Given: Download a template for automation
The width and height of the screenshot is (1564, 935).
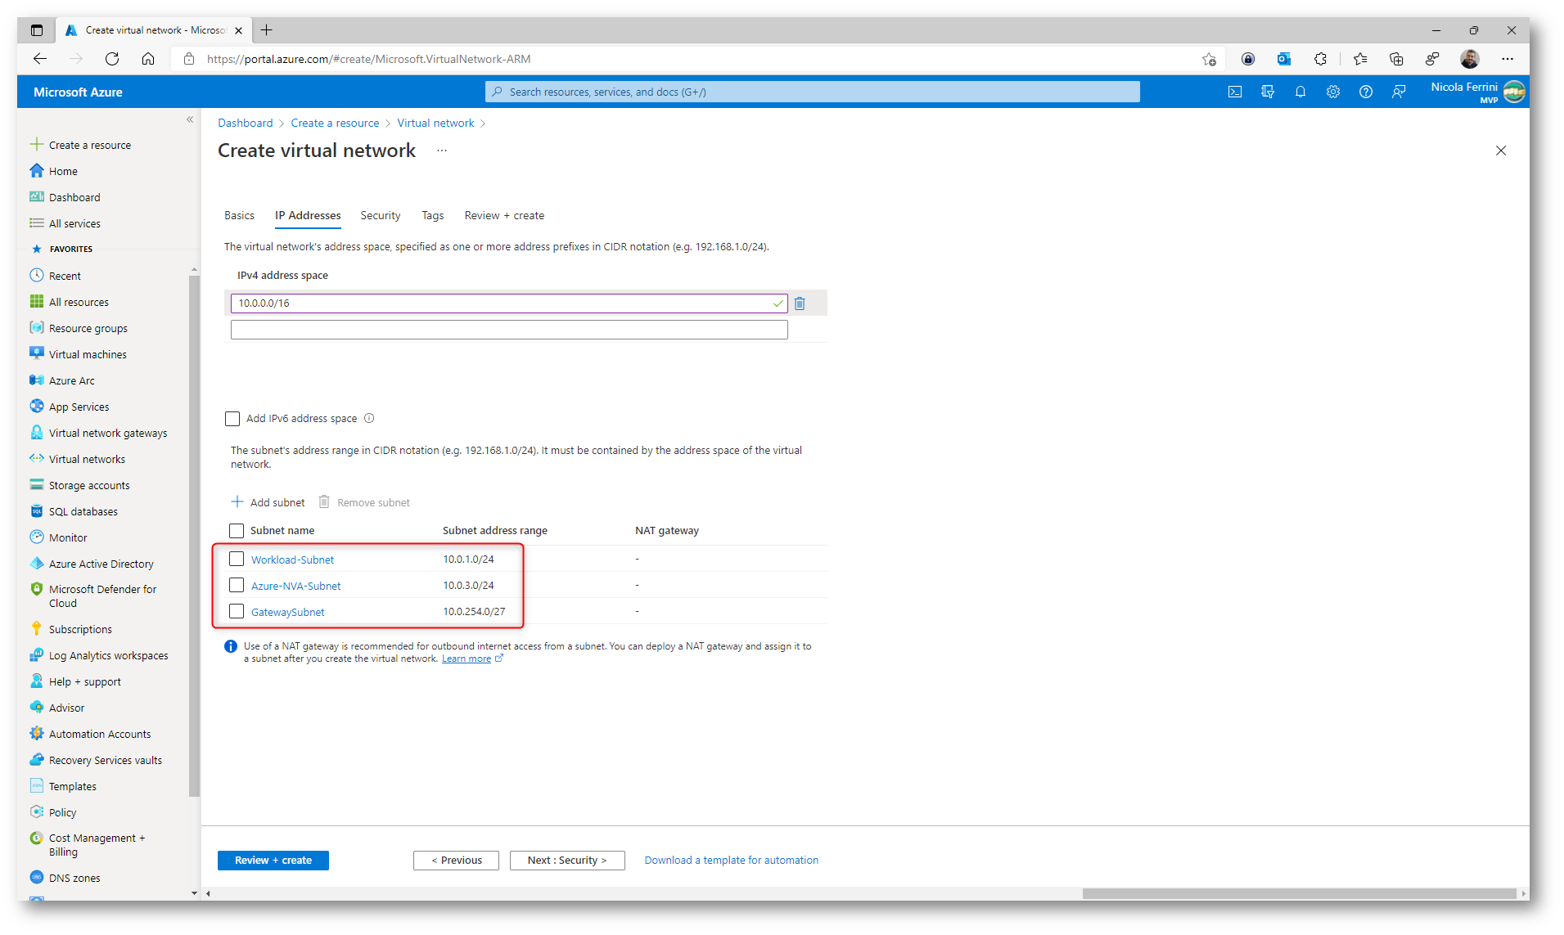Looking at the screenshot, I should click(731, 861).
